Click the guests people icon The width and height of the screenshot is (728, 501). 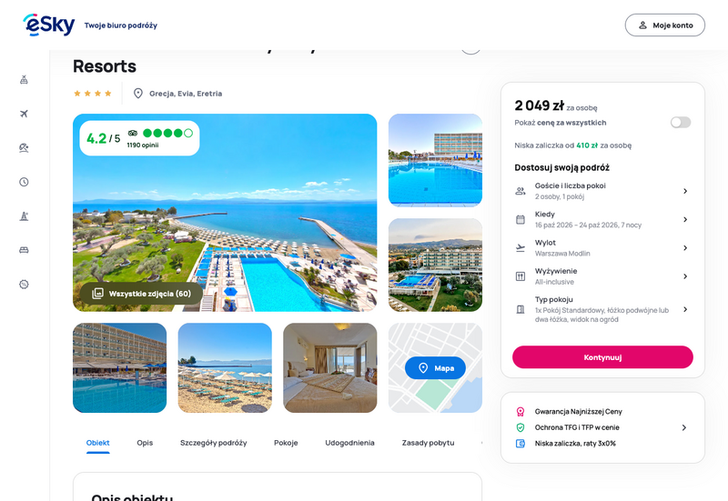pyautogui.click(x=521, y=191)
